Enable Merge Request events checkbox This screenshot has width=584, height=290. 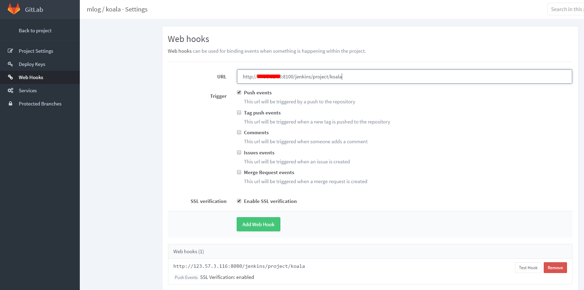(x=239, y=172)
